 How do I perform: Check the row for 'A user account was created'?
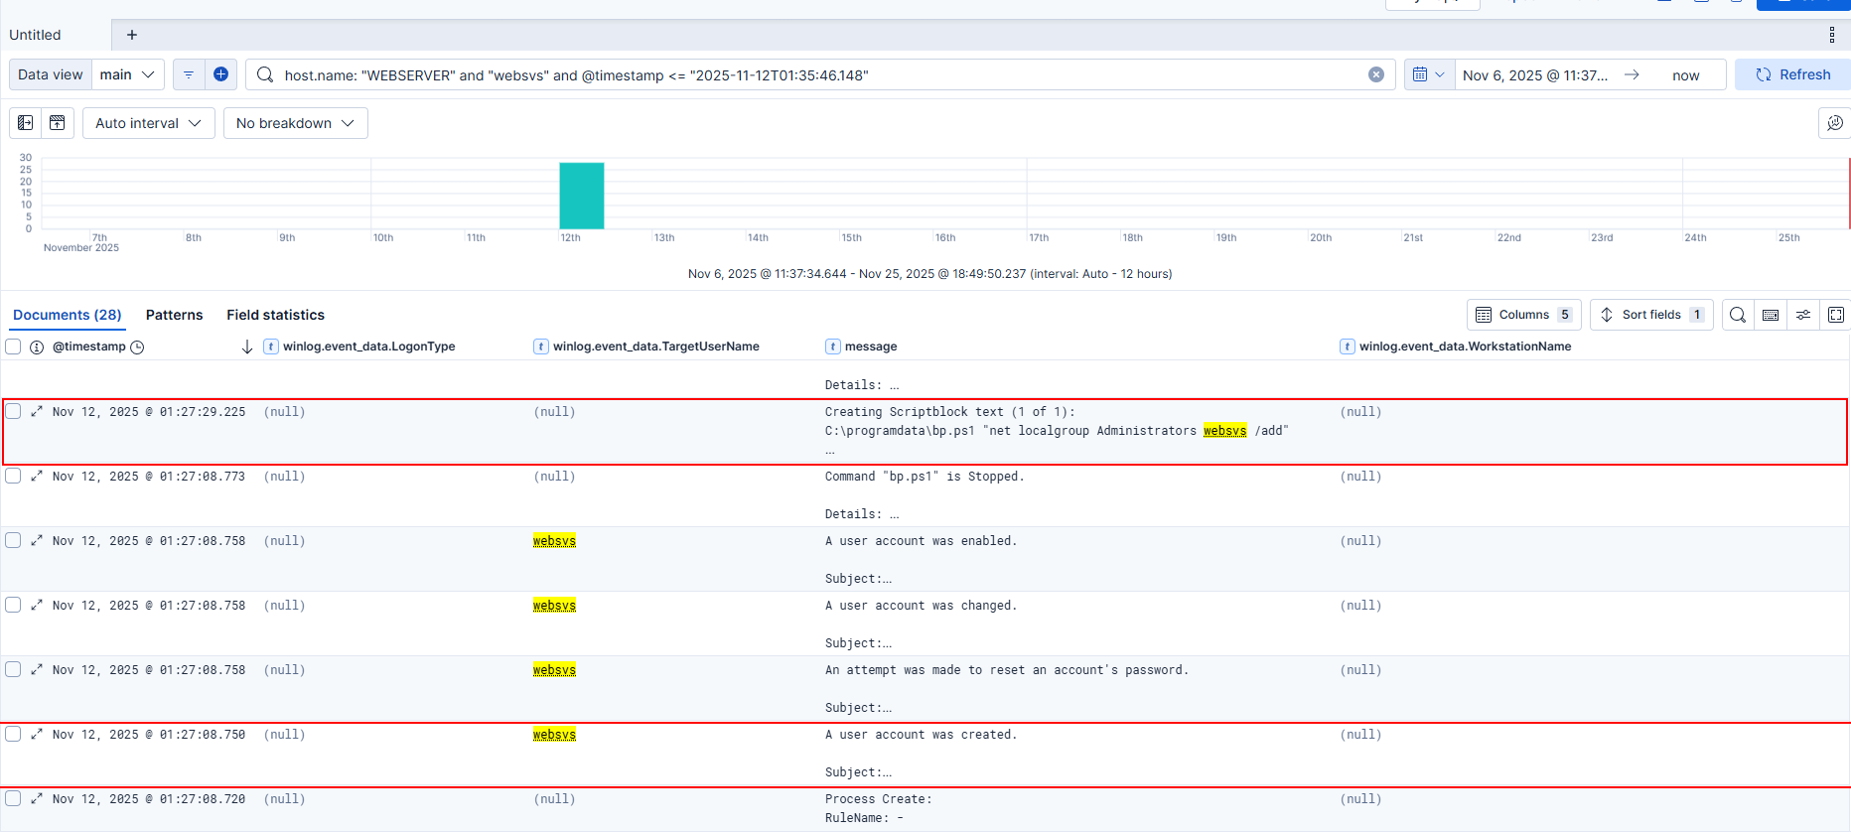point(13,734)
